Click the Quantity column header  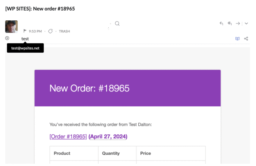click(x=111, y=153)
